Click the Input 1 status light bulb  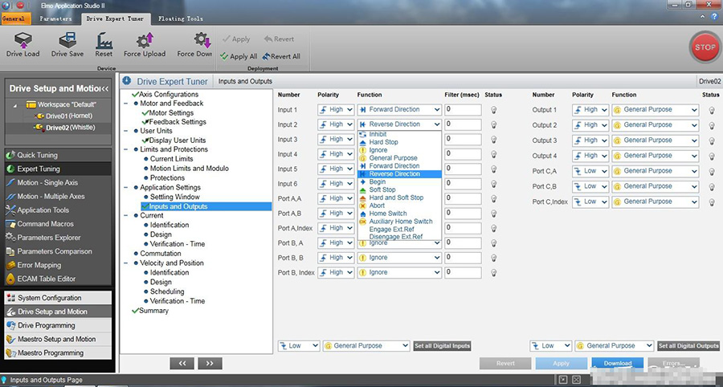(x=494, y=110)
